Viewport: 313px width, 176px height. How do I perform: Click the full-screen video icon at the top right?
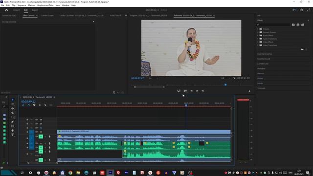[309, 10]
